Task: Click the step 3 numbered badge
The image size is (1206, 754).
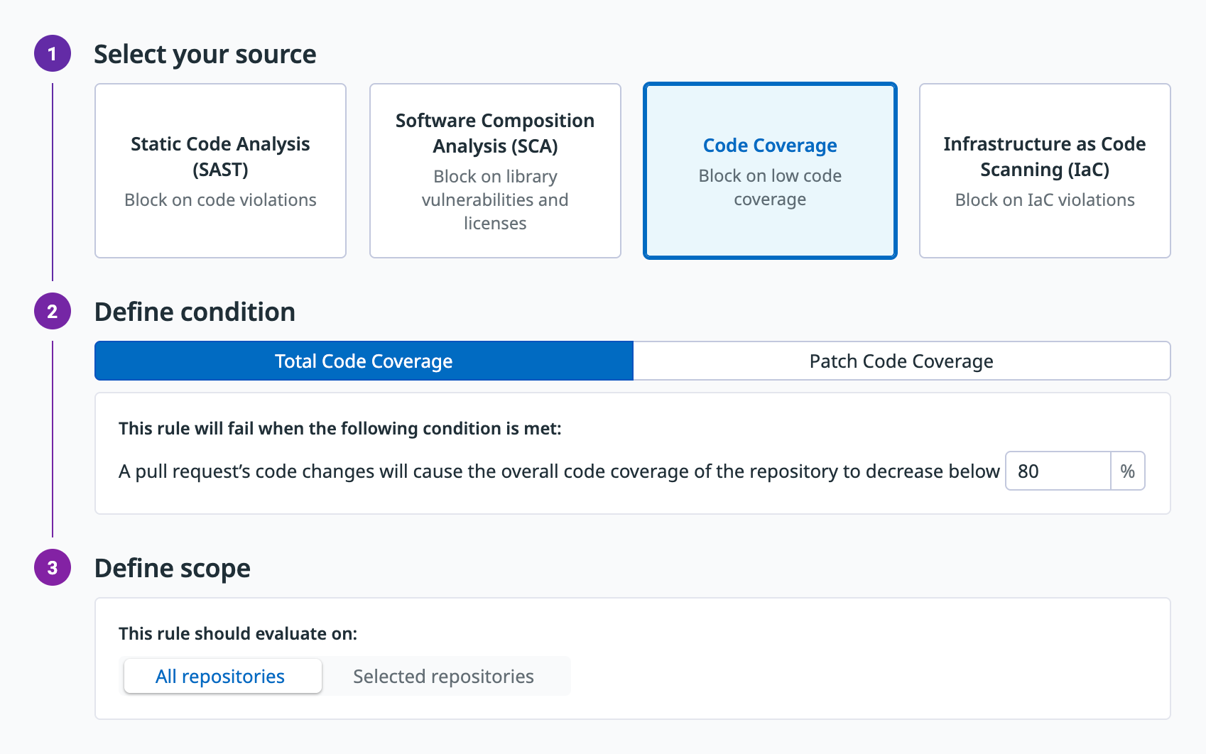Action: click(x=53, y=568)
